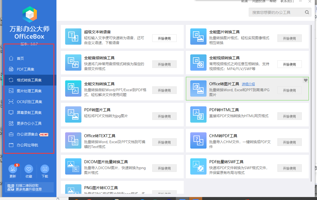The image size is (317, 200).
Task: Go to 首页 home page
Action: click(29, 58)
